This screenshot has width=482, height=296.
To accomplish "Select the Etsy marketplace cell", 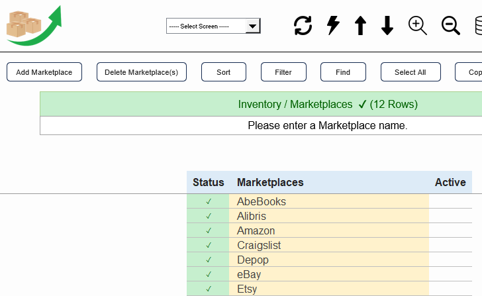I will coord(329,289).
